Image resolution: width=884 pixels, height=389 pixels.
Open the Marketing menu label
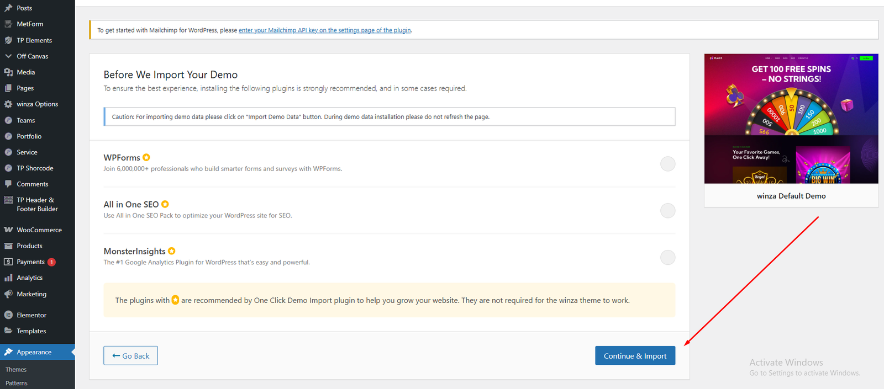click(x=31, y=294)
